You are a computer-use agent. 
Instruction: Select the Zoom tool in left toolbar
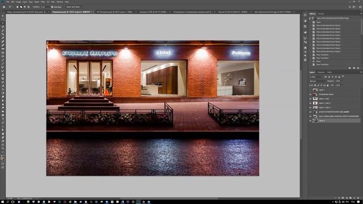click(x=3, y=148)
